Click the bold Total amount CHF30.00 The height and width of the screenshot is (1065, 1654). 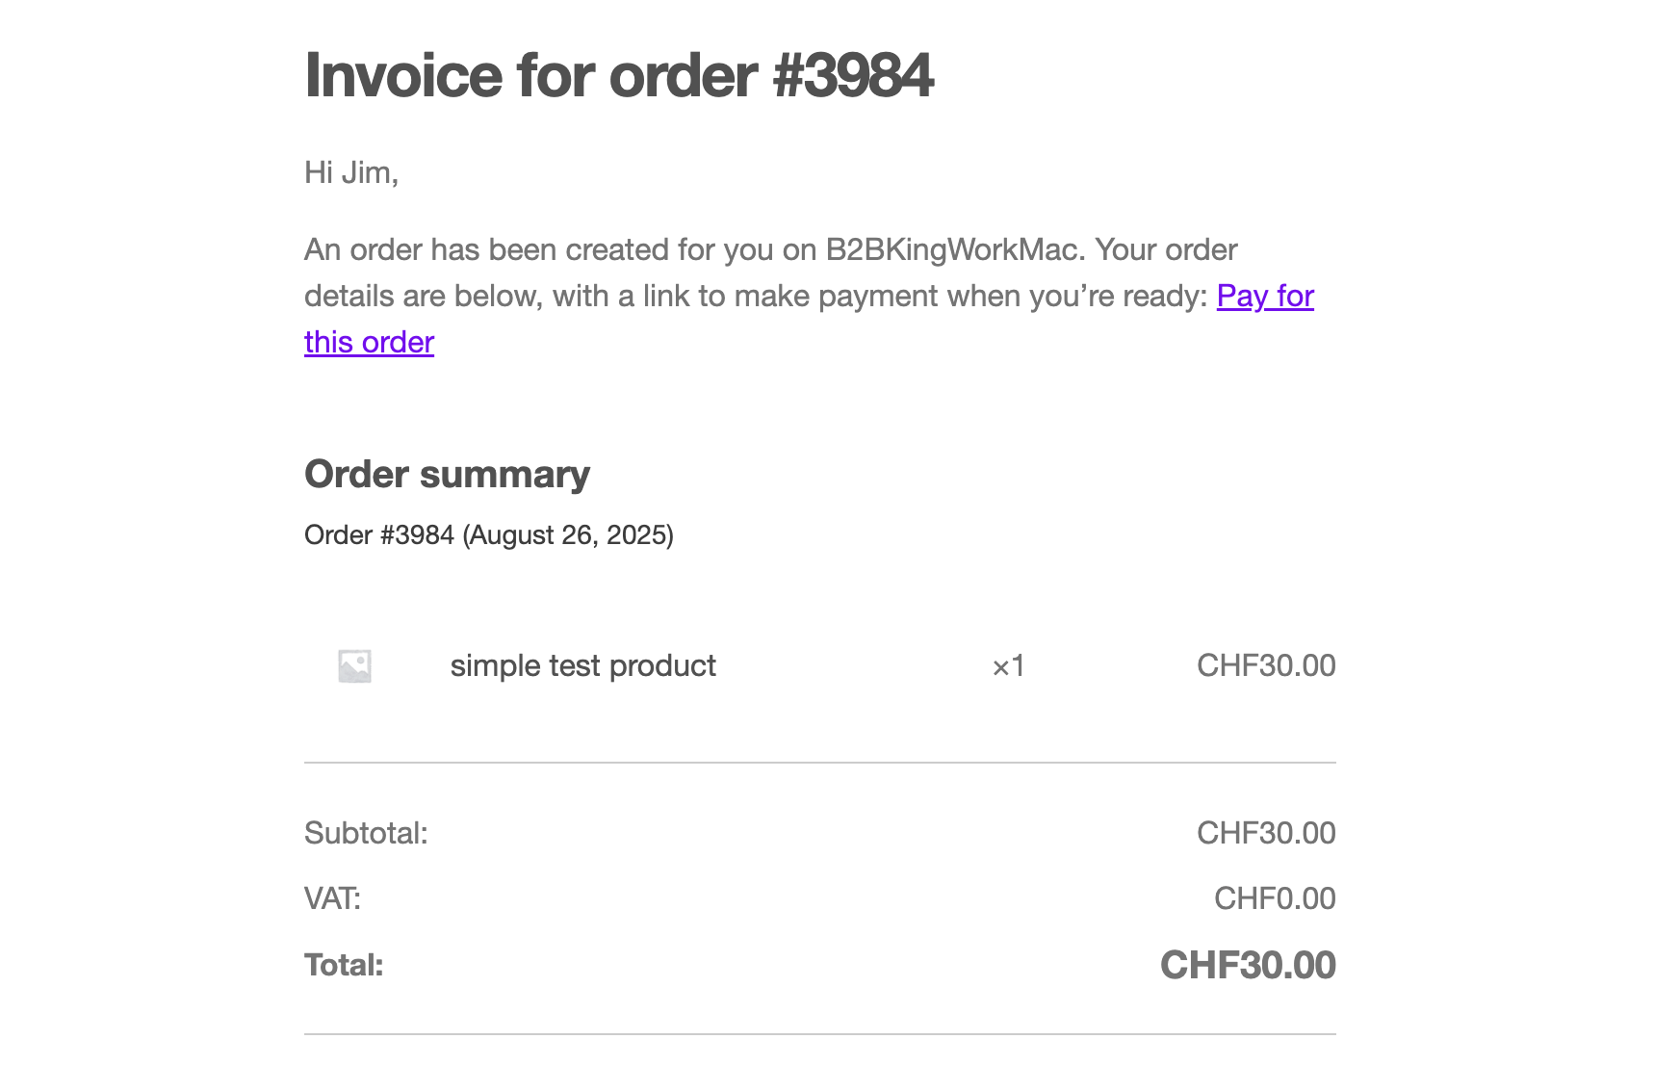click(x=1248, y=965)
